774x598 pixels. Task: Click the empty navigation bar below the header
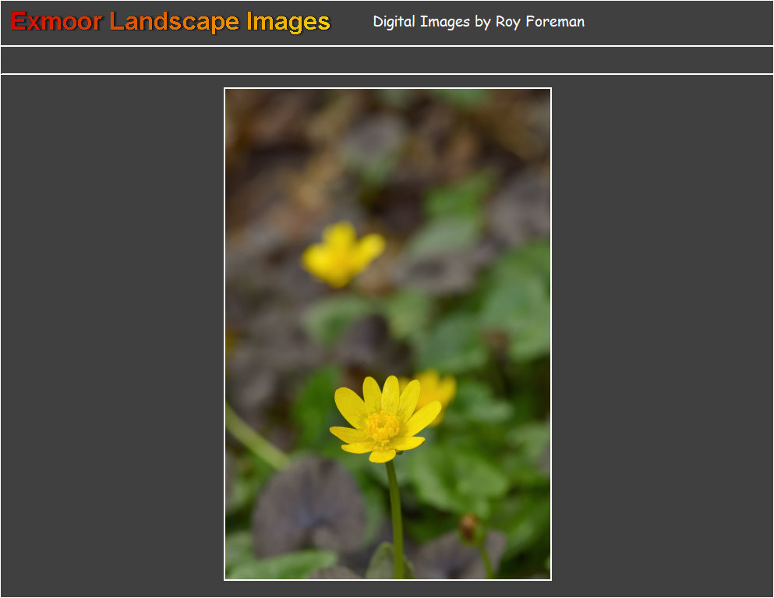[x=387, y=60]
